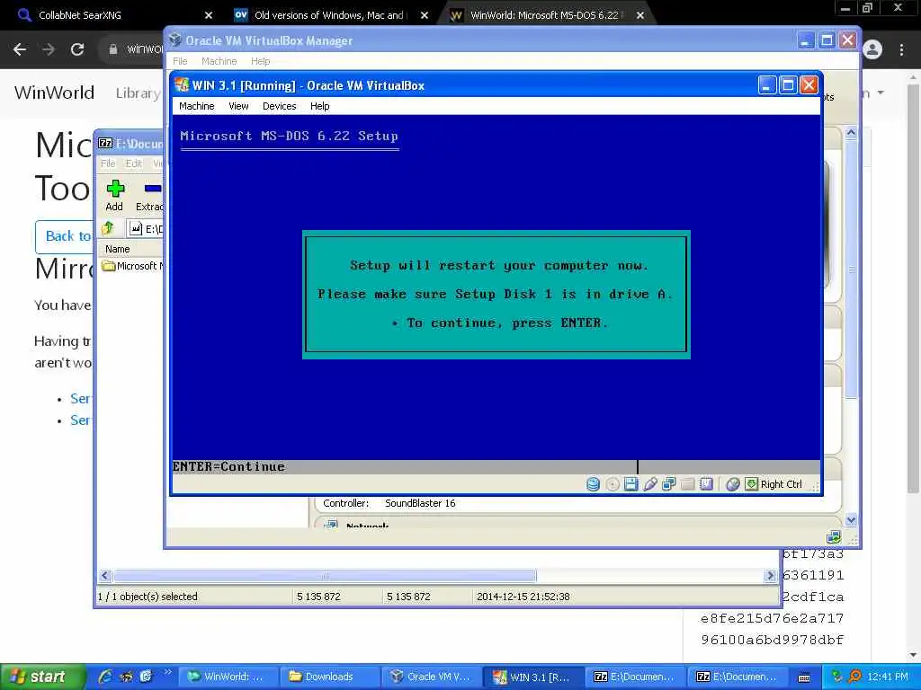Open the Devices menu in VM window
The image size is (921, 690).
(x=279, y=106)
